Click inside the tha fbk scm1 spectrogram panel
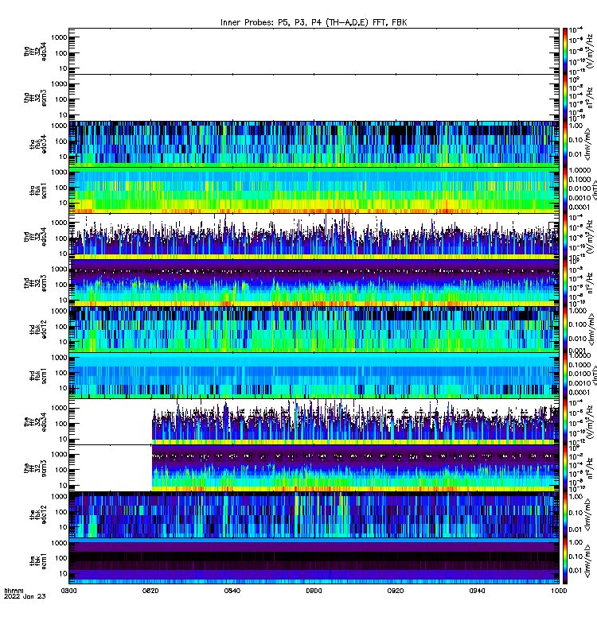This screenshot has height=636, width=597. (x=314, y=190)
